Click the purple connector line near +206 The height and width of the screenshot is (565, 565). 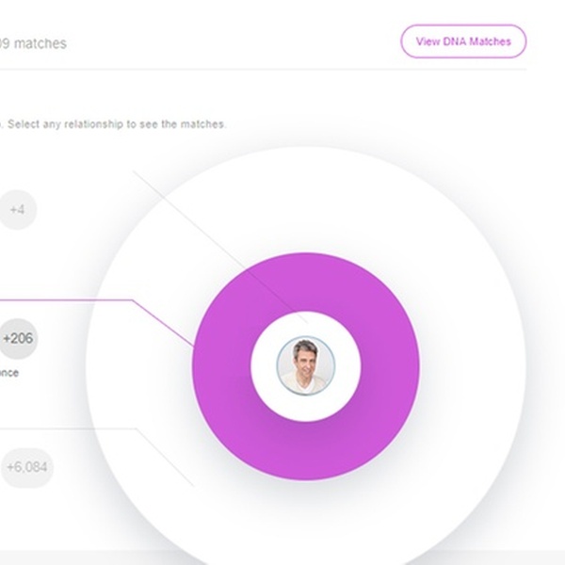[x=94, y=301]
